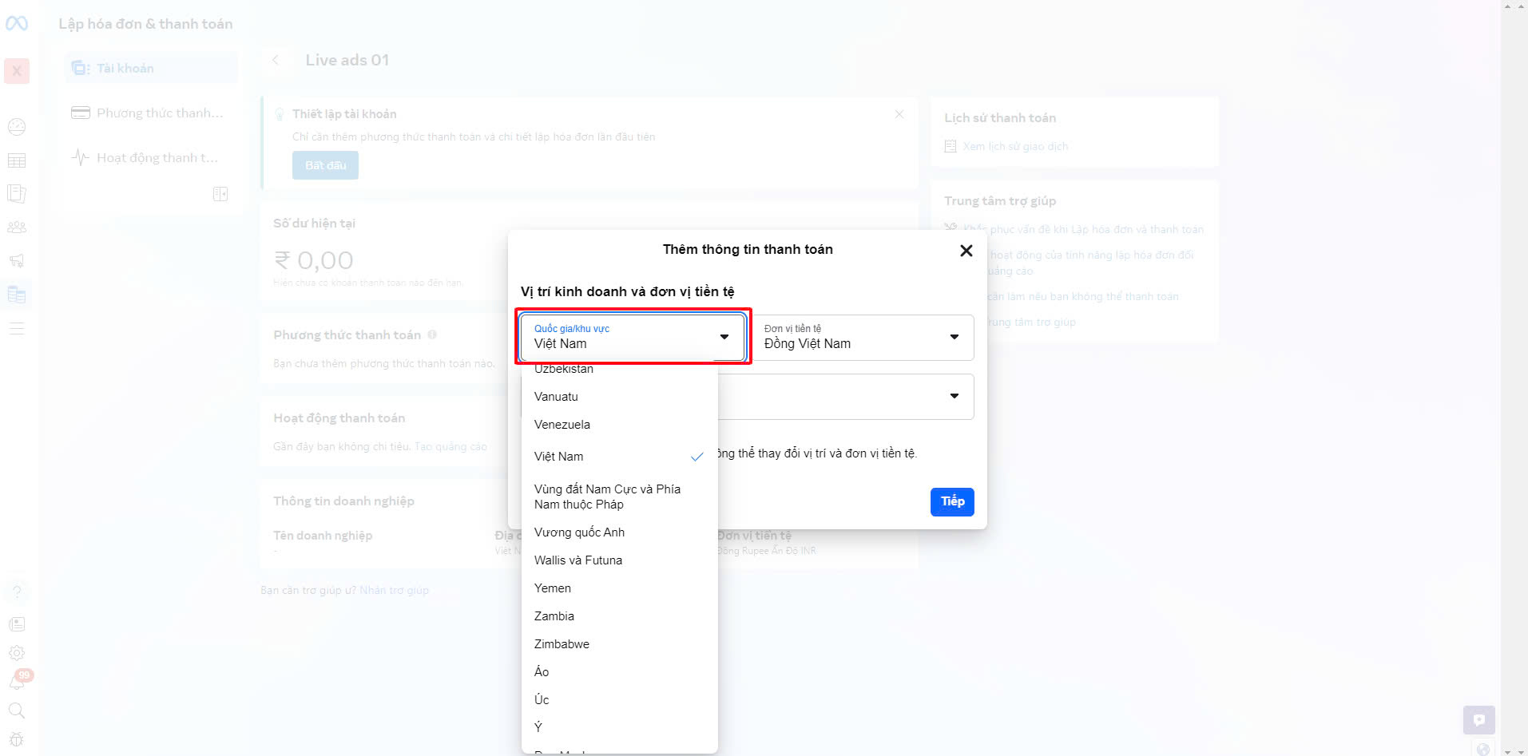Open the ads reporting pages icon
The image size is (1528, 756).
click(x=17, y=193)
